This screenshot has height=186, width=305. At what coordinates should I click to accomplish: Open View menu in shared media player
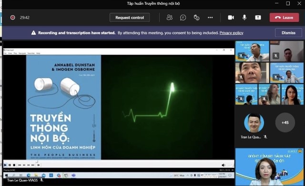pyautogui.click(x=10, y=53)
